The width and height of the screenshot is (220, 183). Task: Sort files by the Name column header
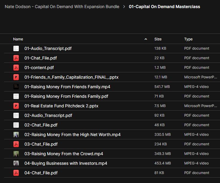click(18, 39)
